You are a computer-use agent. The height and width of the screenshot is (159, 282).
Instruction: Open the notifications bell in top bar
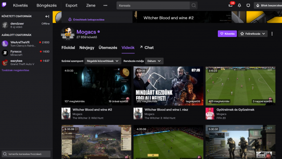pyautogui.click(x=239, y=6)
